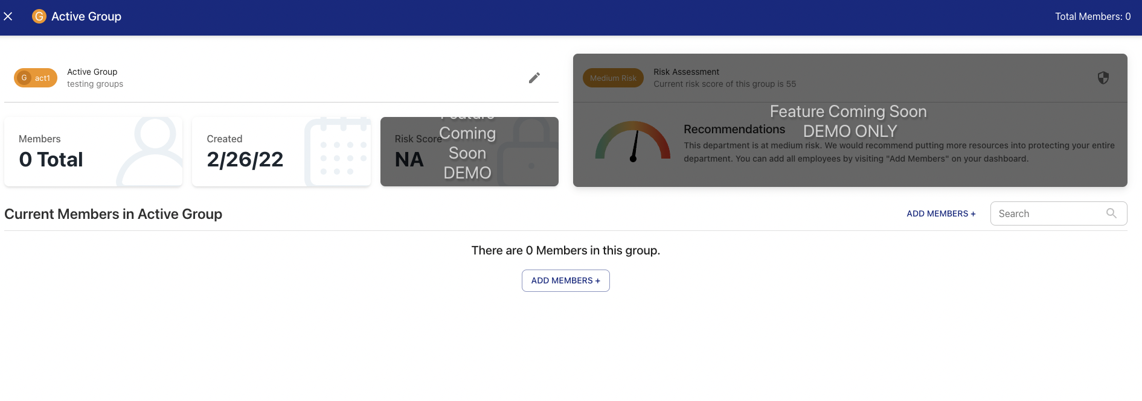This screenshot has width=1142, height=401.
Task: Click the orange G group avatar in header
Action: point(39,16)
